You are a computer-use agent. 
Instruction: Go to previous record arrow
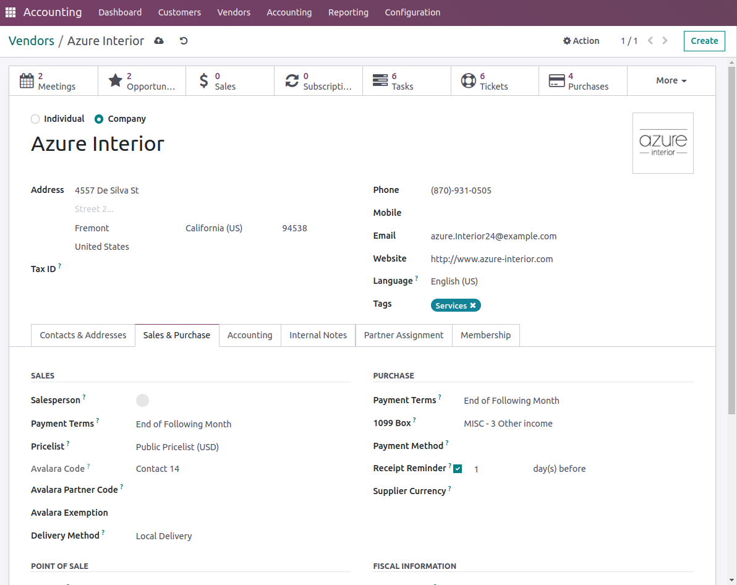pos(650,41)
